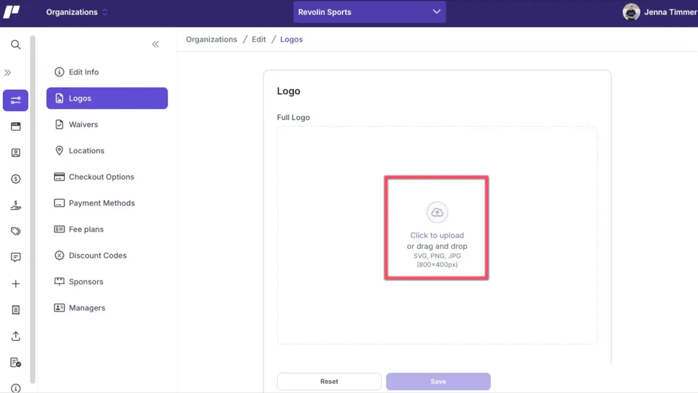Screen dimensions: 698x393
Task: Open the Logos breadcrumb link
Action: [x=291, y=39]
